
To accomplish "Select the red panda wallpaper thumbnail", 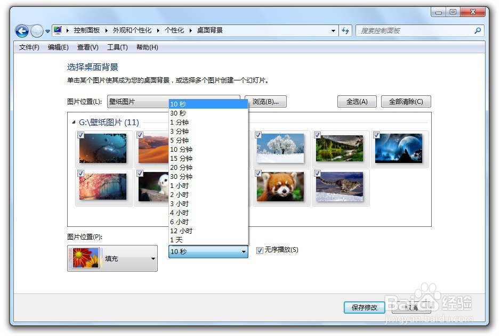I will tap(280, 187).
